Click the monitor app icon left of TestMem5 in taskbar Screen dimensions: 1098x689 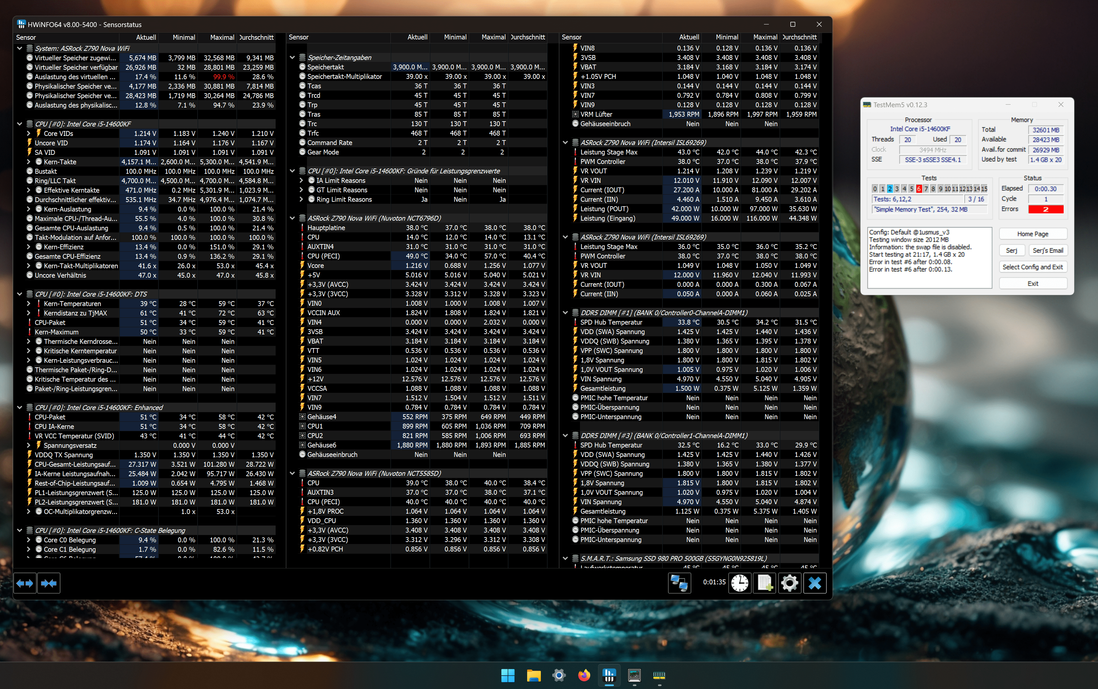coord(634,675)
